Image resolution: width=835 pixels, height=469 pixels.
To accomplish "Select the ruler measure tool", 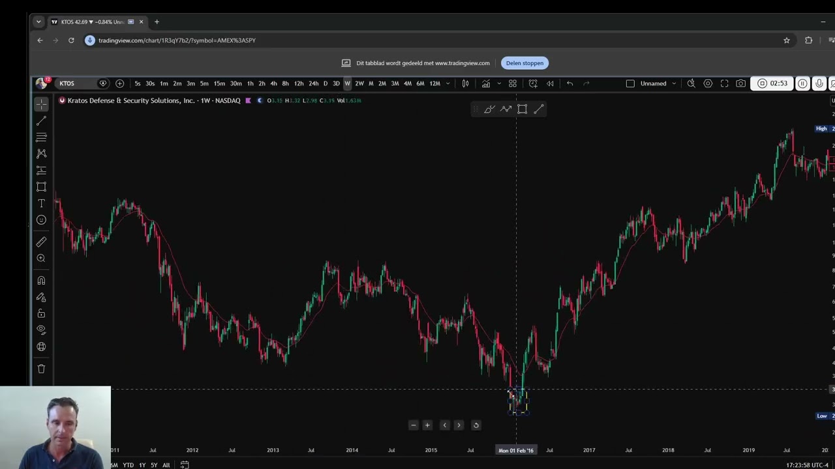I will 41,242.
